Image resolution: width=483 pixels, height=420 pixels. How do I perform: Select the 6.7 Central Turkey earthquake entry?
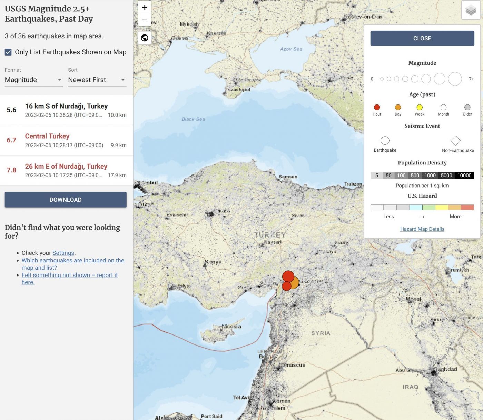[x=66, y=140]
